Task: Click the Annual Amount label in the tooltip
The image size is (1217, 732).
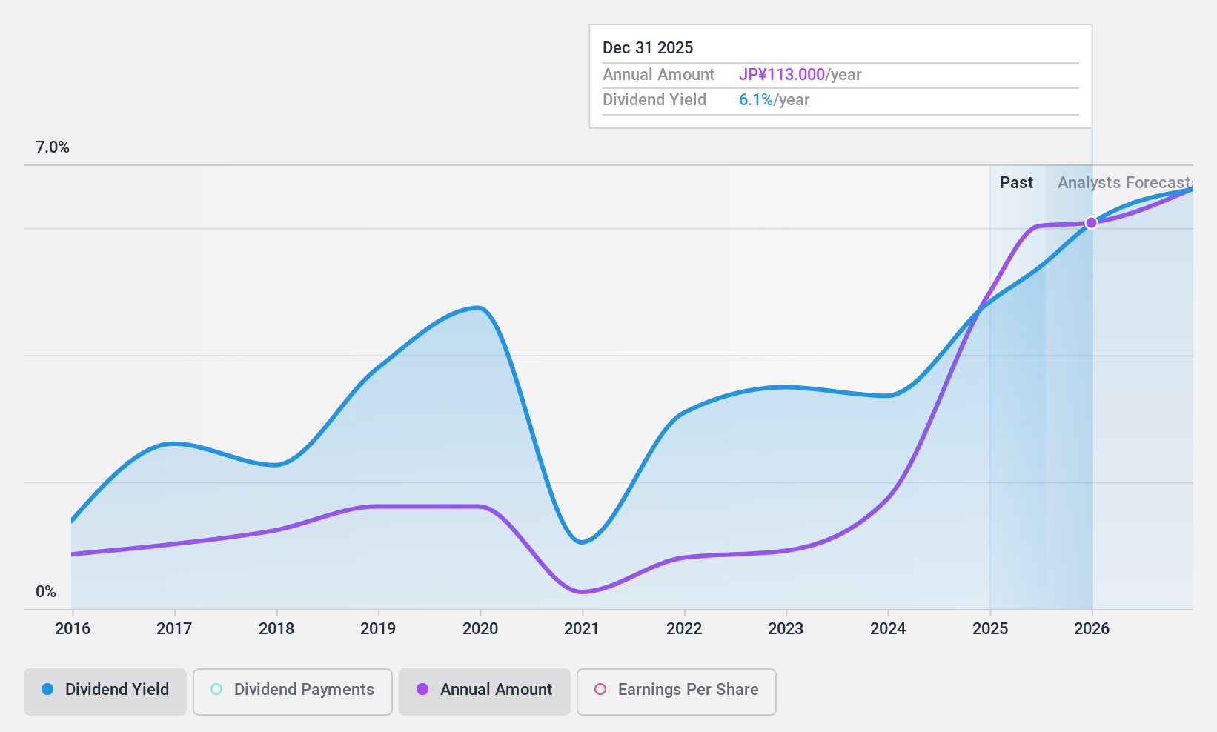Action: click(658, 75)
